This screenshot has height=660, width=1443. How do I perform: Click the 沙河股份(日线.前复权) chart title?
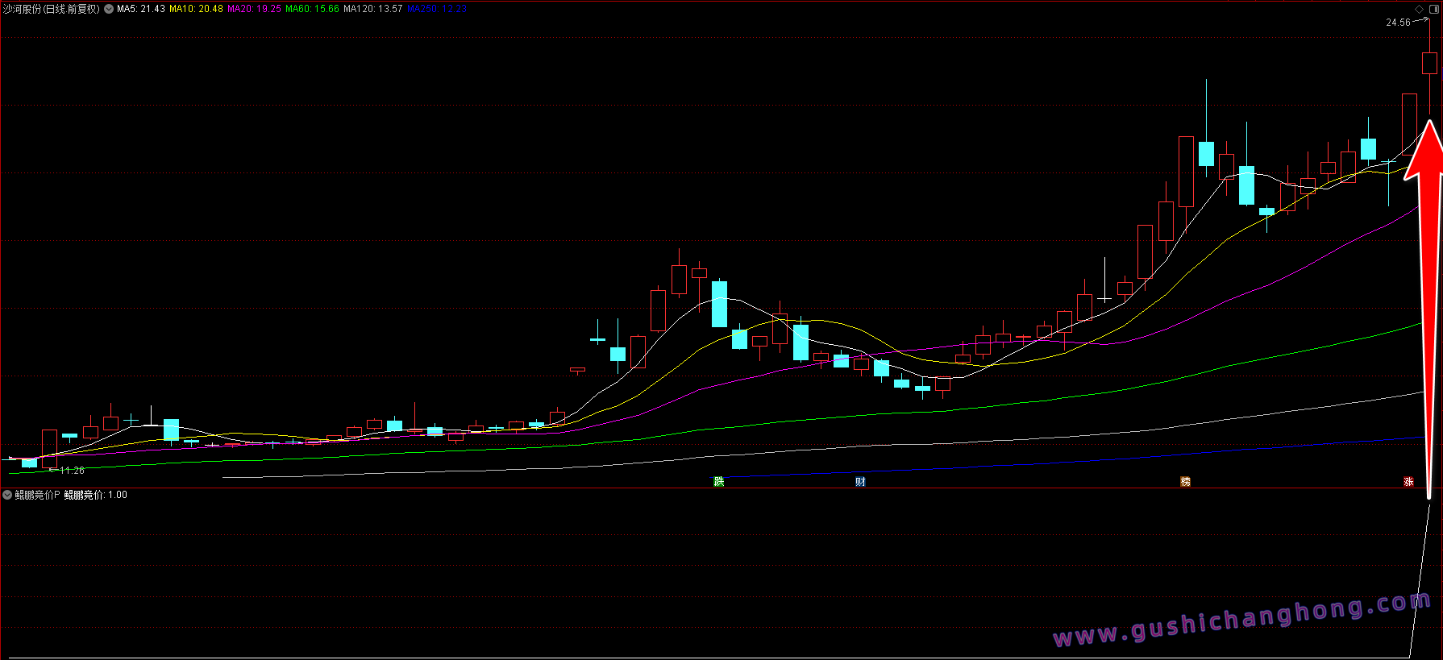coord(52,9)
